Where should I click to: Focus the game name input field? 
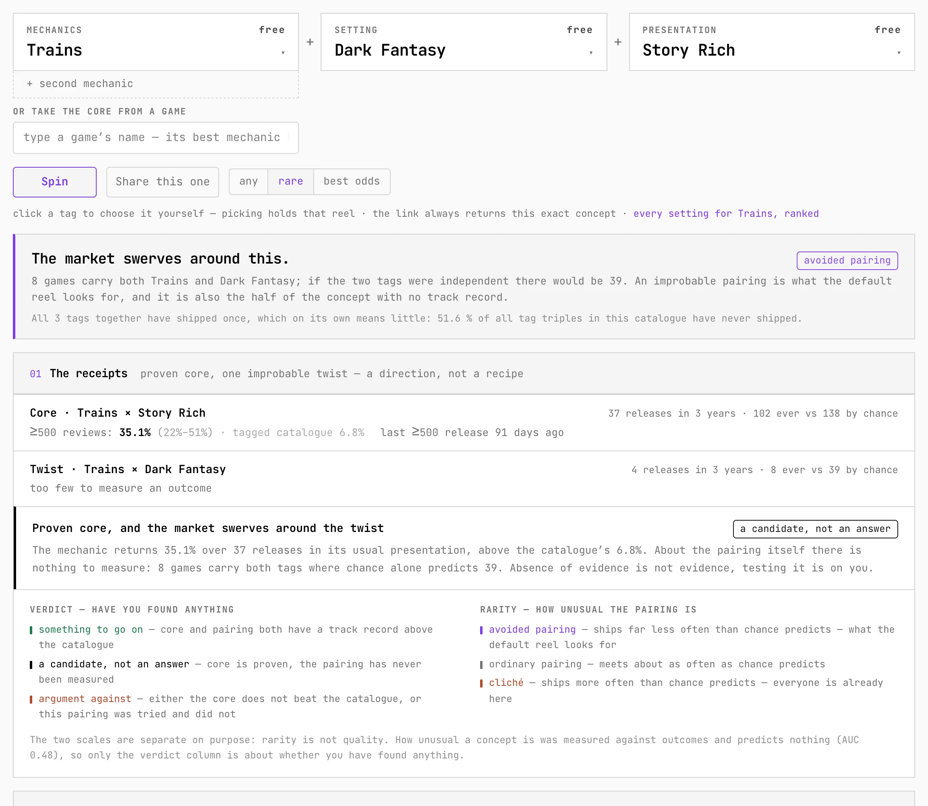coord(155,138)
